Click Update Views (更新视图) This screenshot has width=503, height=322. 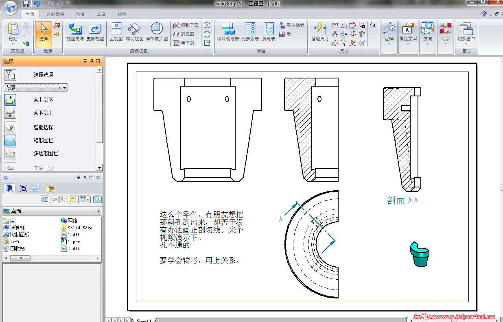tap(95, 32)
